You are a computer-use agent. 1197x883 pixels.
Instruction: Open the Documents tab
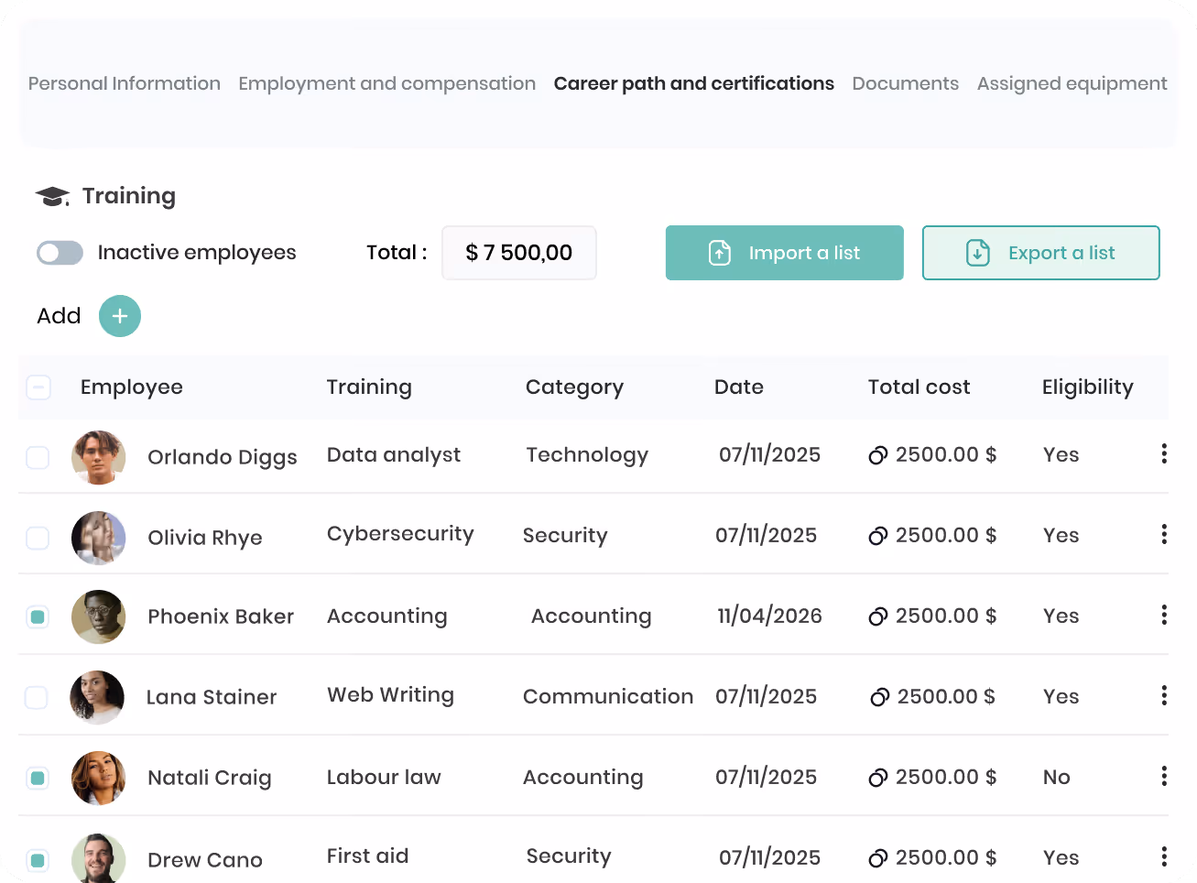[x=905, y=83]
